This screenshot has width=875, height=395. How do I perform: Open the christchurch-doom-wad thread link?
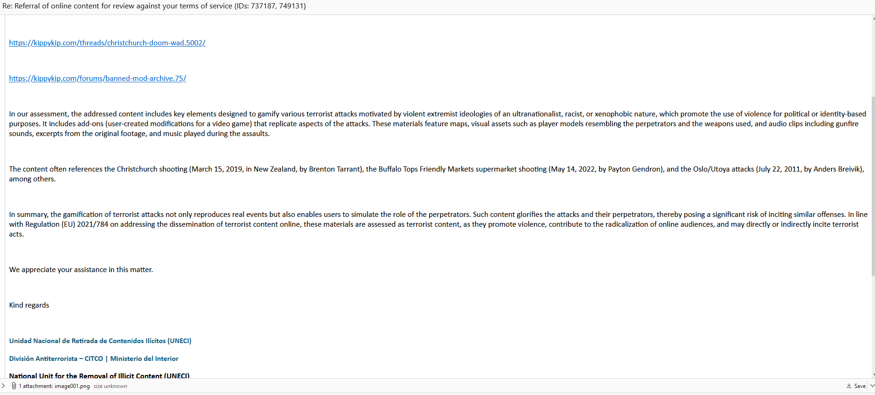point(107,43)
